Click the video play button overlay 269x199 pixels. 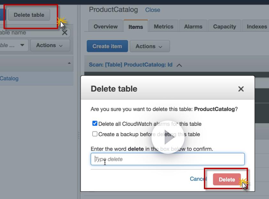[168, 137]
